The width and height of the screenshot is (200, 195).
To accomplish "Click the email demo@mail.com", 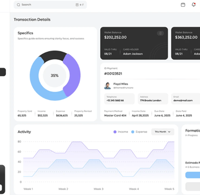I will coord(183,101).
